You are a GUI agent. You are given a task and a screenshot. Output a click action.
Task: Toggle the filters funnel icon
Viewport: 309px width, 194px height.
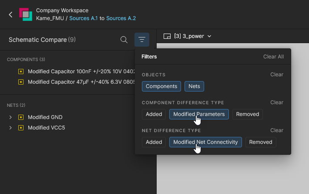point(142,40)
